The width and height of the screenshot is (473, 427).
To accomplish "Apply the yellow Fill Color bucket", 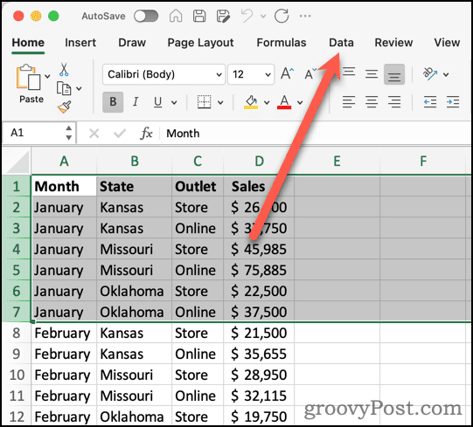I will click(251, 102).
